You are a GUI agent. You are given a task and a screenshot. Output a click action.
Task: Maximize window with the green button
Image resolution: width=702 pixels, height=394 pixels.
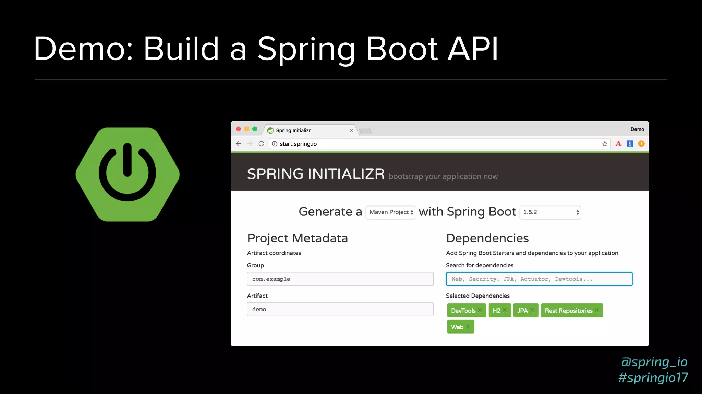coord(255,129)
